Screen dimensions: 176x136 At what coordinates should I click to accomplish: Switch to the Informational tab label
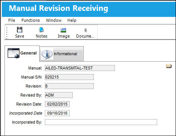[66, 54]
